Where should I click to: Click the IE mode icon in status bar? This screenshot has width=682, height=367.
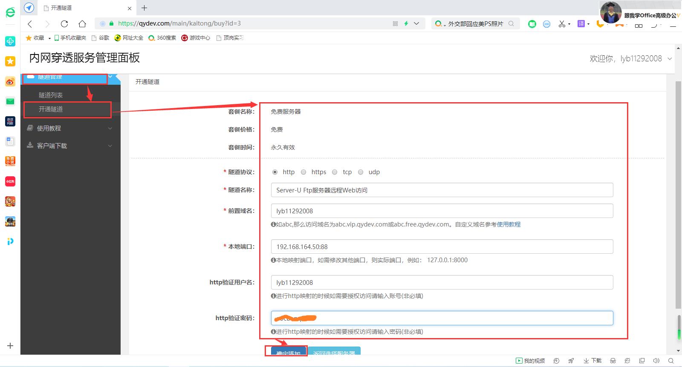pos(627,361)
